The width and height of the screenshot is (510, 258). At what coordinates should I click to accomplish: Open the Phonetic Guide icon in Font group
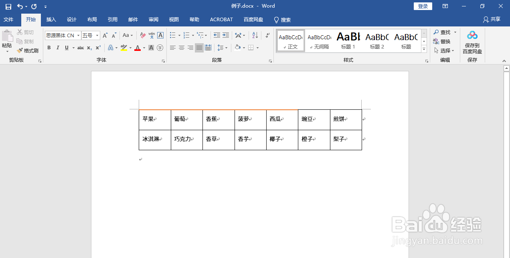click(153, 35)
